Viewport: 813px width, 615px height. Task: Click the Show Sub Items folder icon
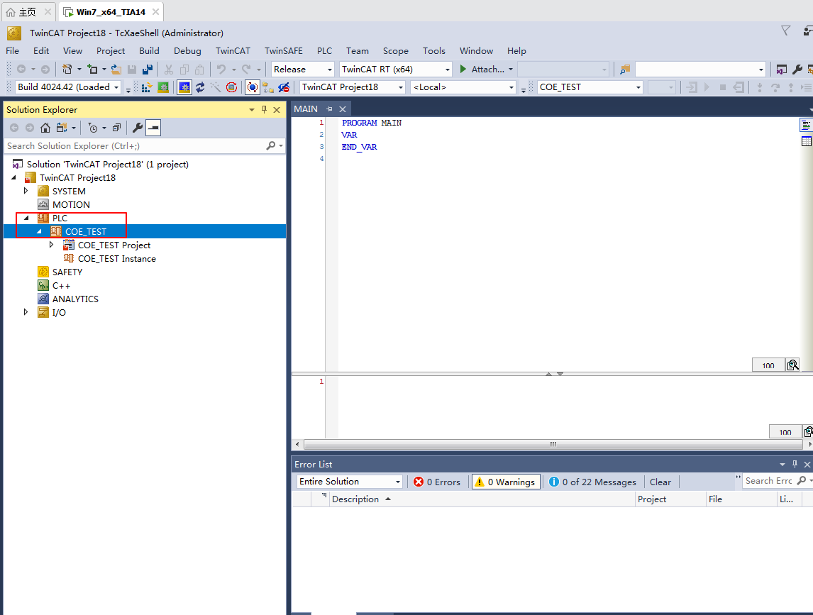268,87
